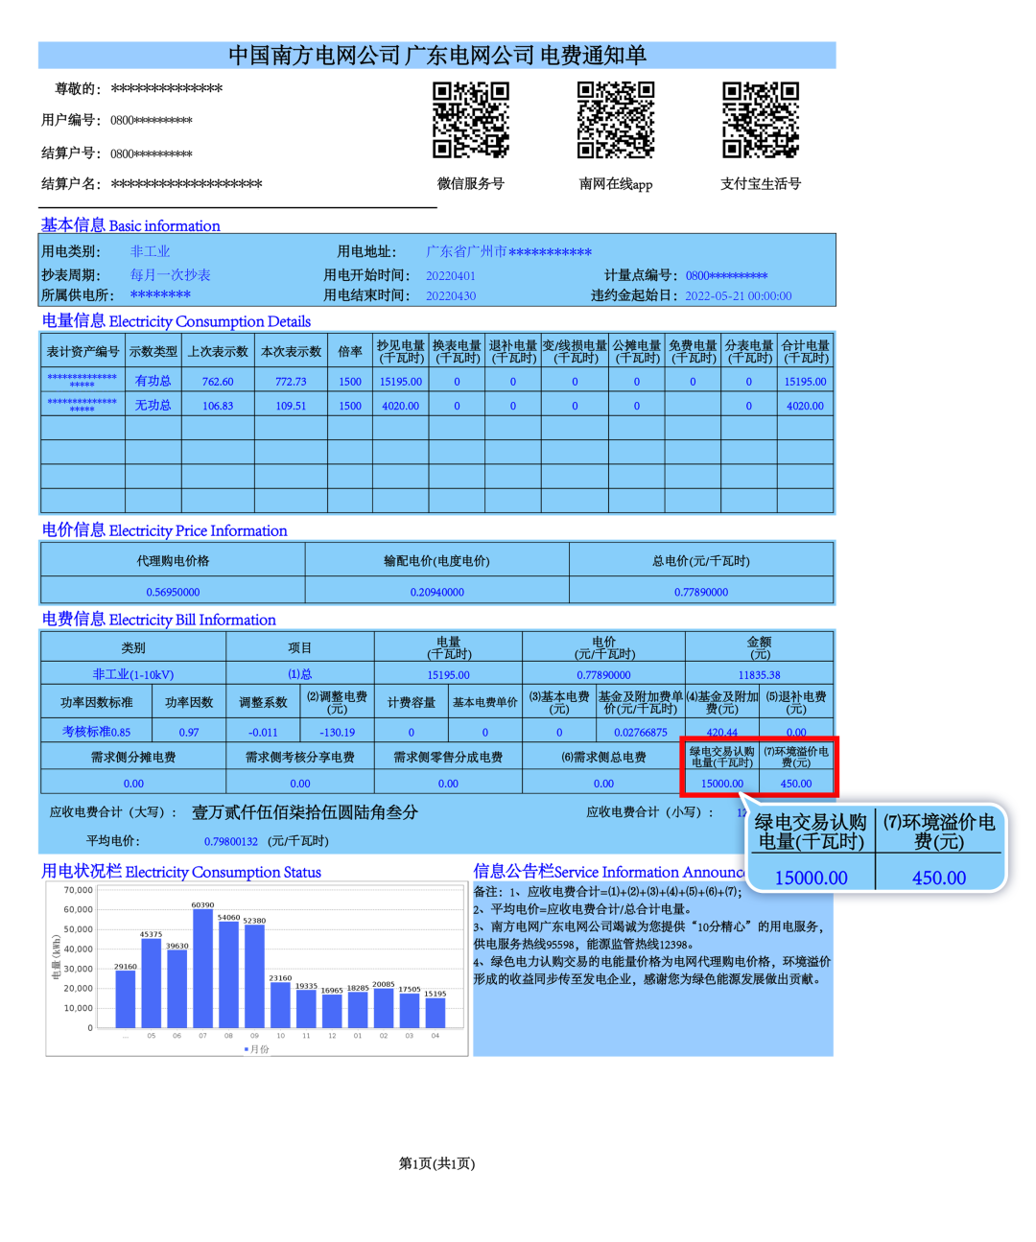Click the total price value 0.77890000

tap(701, 592)
